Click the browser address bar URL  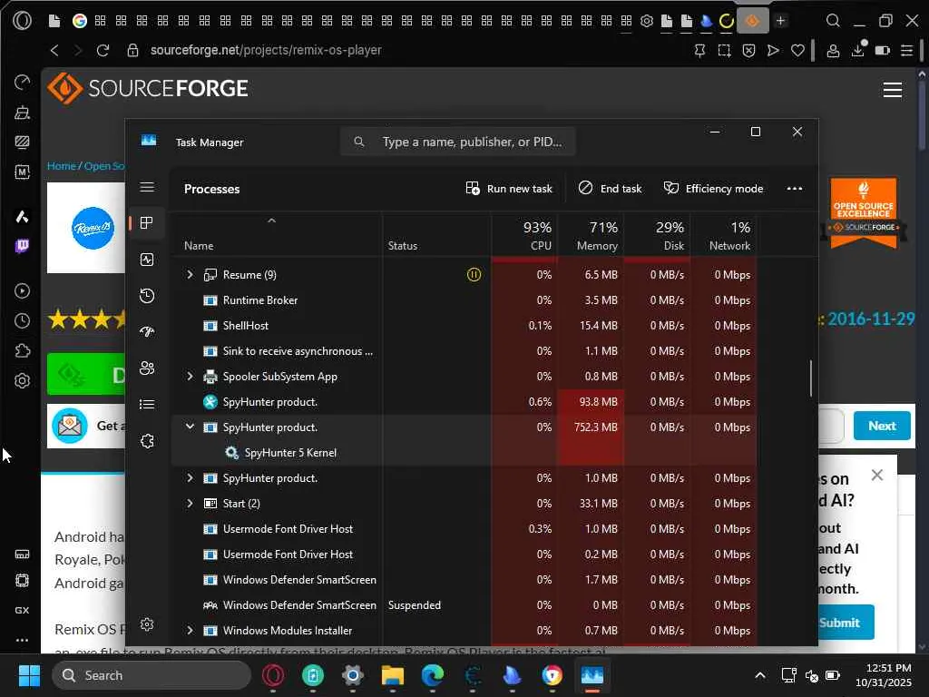point(266,51)
